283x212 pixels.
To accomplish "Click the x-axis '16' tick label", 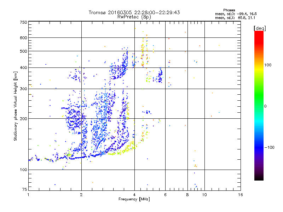I will (x=241, y=195).
